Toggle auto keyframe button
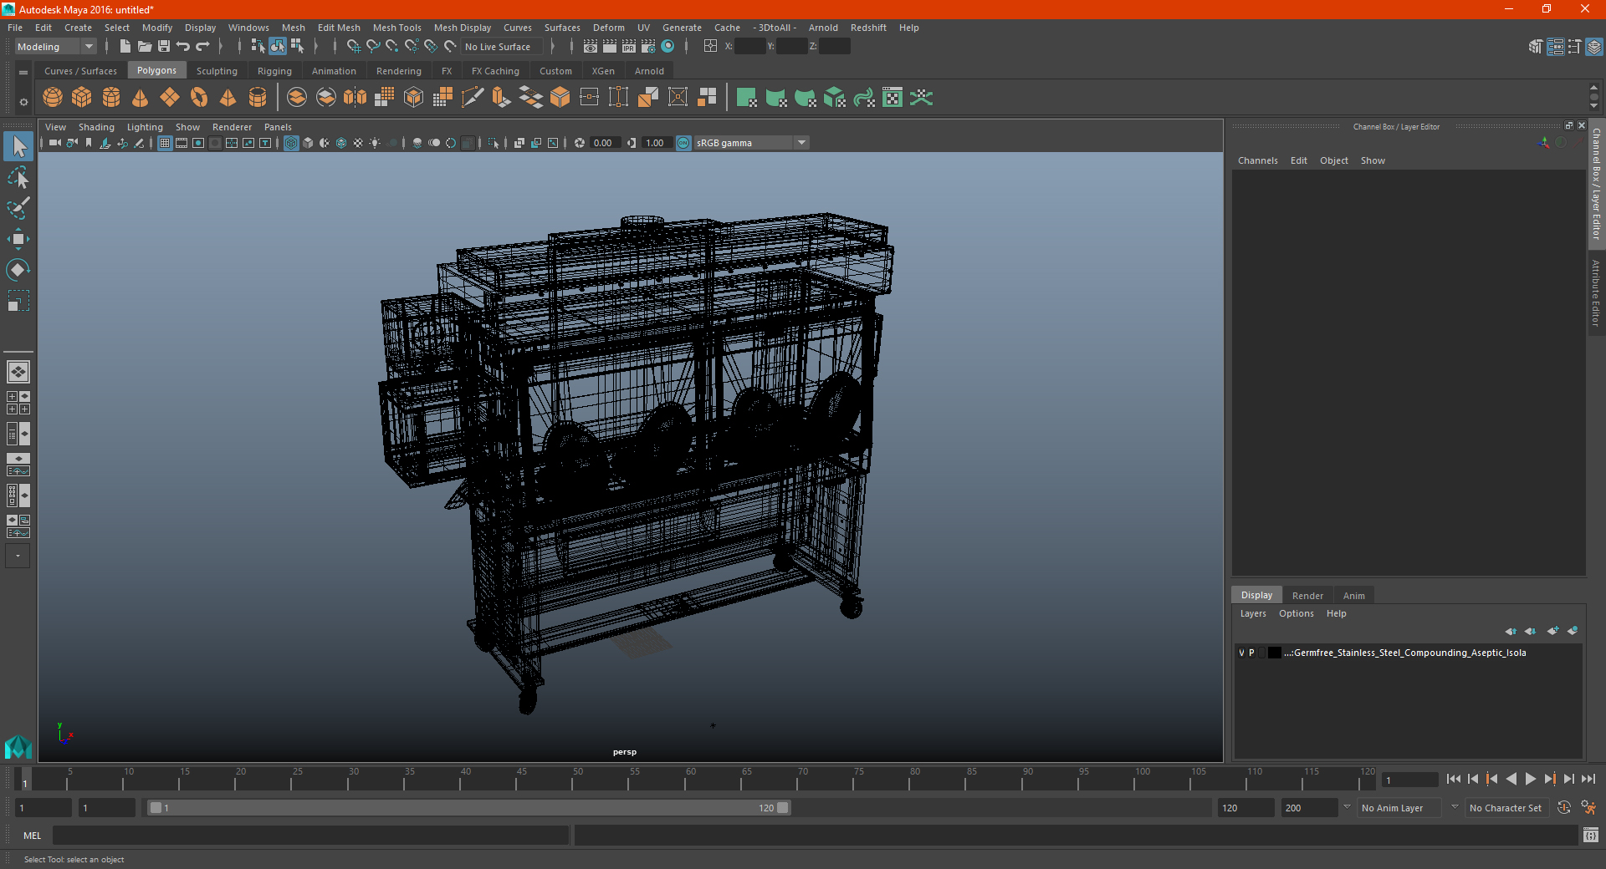 pos(1564,808)
